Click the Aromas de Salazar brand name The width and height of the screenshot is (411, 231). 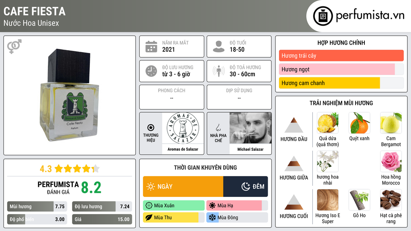coord(183,149)
